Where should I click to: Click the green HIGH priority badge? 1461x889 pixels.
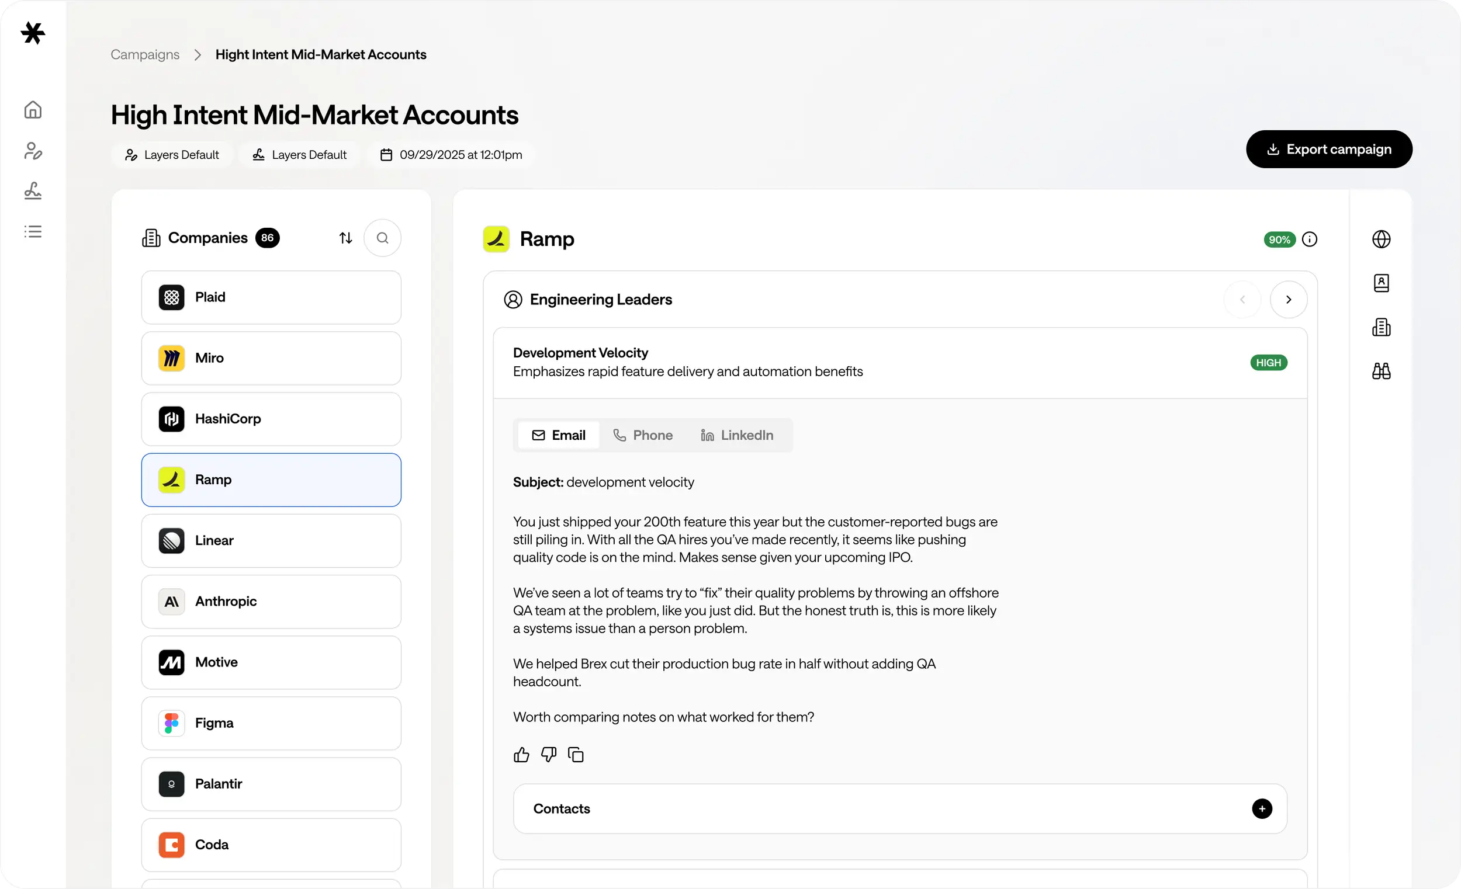pos(1268,363)
